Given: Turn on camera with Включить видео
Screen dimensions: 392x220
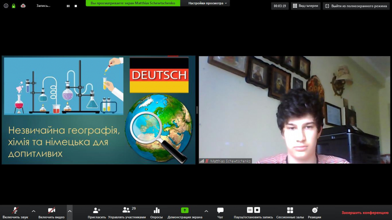Looking at the screenshot, I should pos(52,213).
